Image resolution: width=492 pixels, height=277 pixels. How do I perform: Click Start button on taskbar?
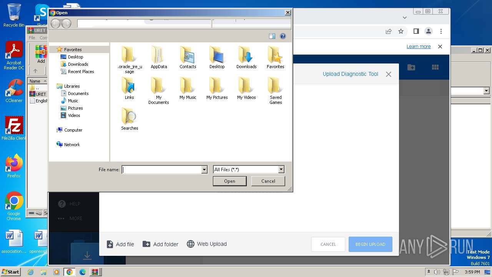point(10,272)
